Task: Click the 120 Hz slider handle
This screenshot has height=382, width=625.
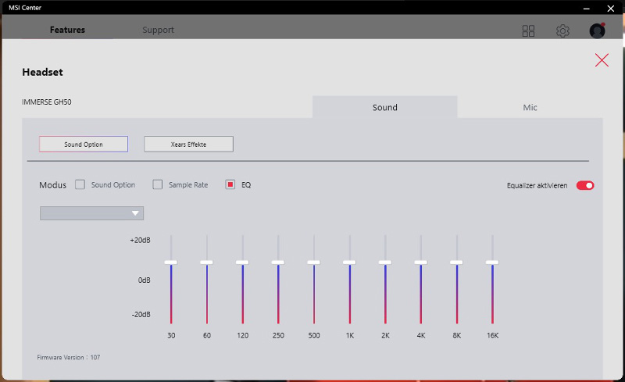Action: pyautogui.click(x=242, y=262)
